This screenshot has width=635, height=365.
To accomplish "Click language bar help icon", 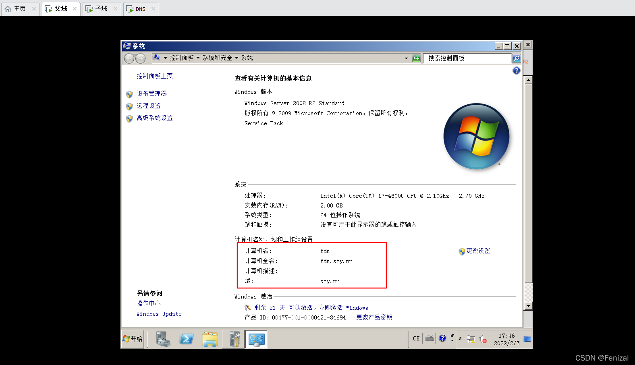I will (442, 338).
